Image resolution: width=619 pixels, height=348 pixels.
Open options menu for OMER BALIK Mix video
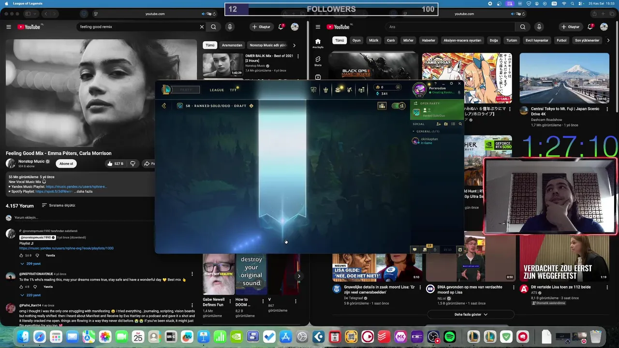[298, 57]
